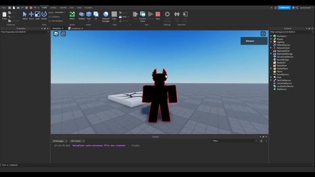The height and width of the screenshot is (177, 315).
Task: Click the Roblox menu icon in viewport
Action: point(56,34)
